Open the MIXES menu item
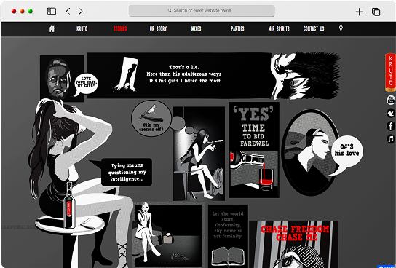This screenshot has width=396, height=268. click(x=197, y=28)
